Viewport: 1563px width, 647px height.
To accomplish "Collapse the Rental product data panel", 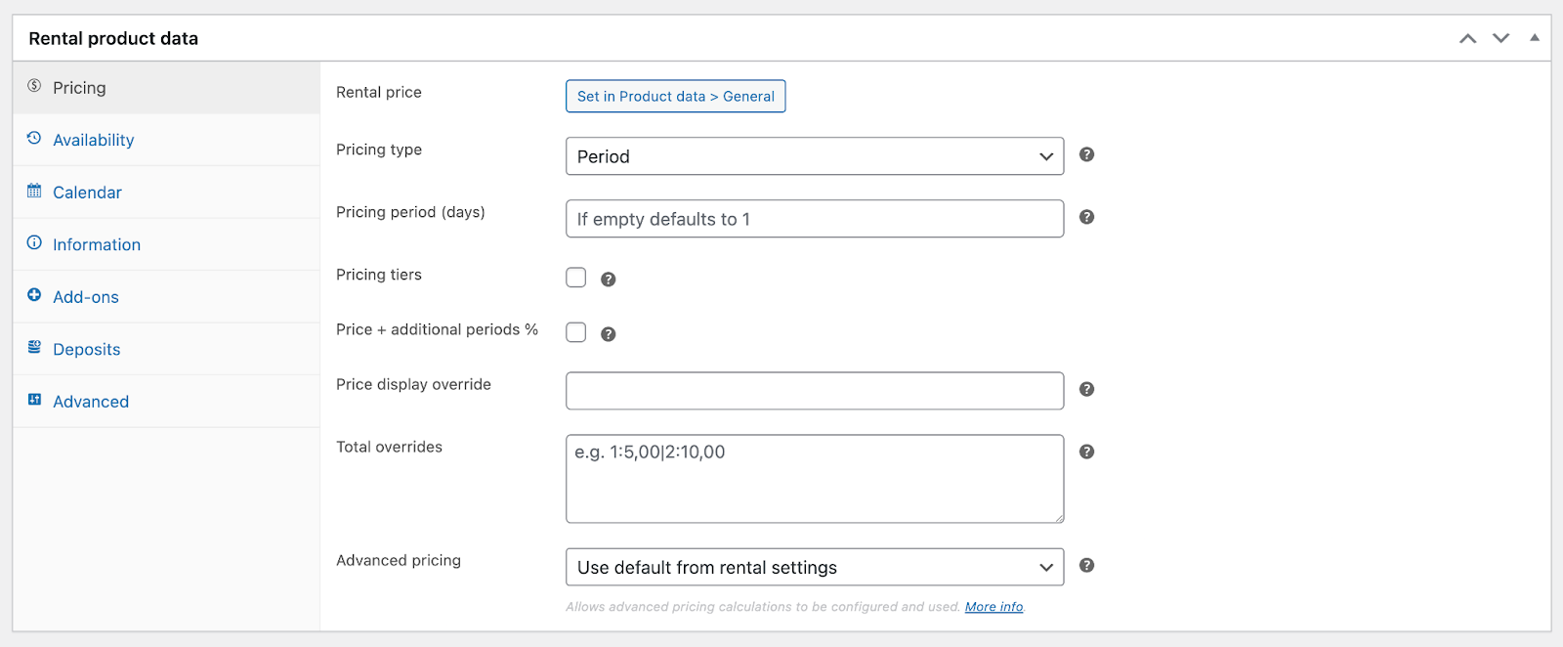I will (1535, 37).
